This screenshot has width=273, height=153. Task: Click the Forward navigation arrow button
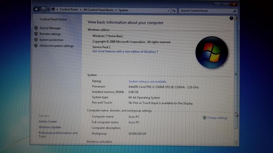pos(43,10)
